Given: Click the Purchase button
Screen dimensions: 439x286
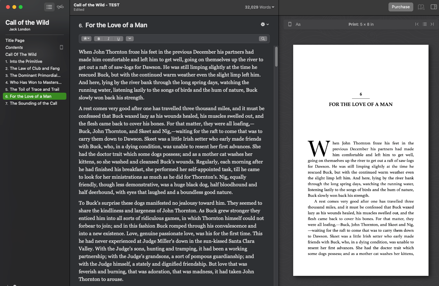Looking at the screenshot, I should click(401, 7).
